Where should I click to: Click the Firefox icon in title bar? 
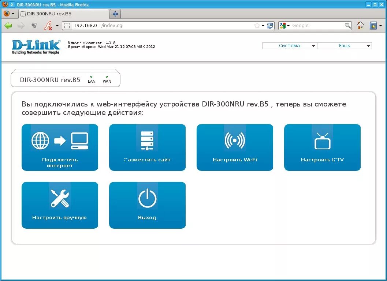point(4,4)
